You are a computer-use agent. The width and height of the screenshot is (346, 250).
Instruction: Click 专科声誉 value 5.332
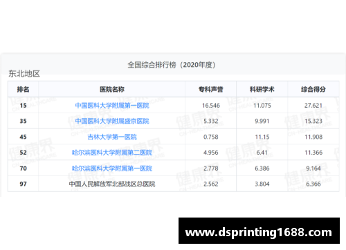click(211, 121)
